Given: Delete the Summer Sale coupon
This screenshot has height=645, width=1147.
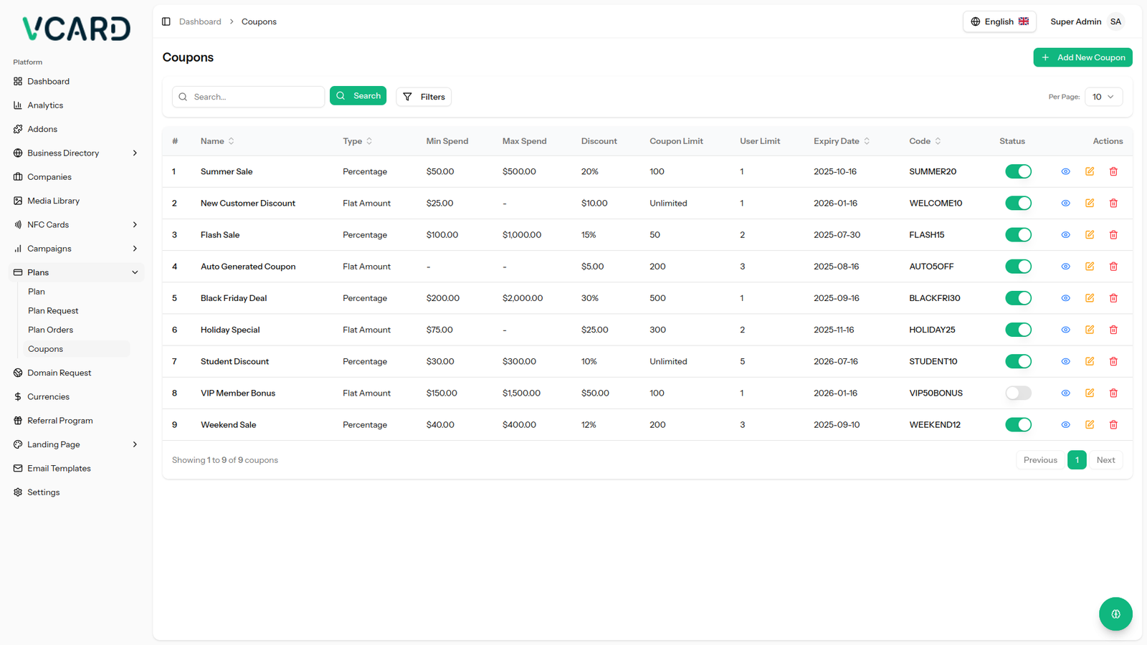Looking at the screenshot, I should [1113, 171].
